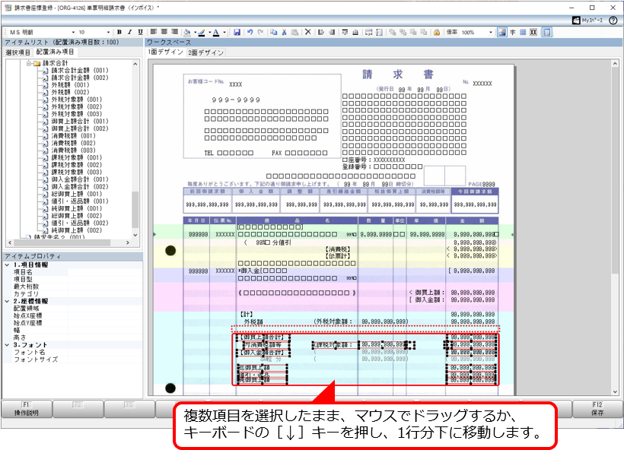Select 外税額 (002) in item tree
This screenshot has height=450, width=624.
[70, 92]
